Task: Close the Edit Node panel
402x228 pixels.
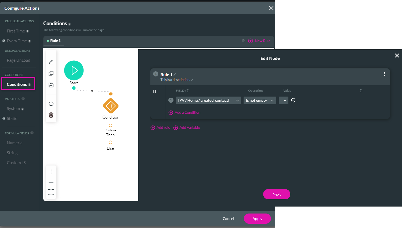Action: click(x=397, y=56)
